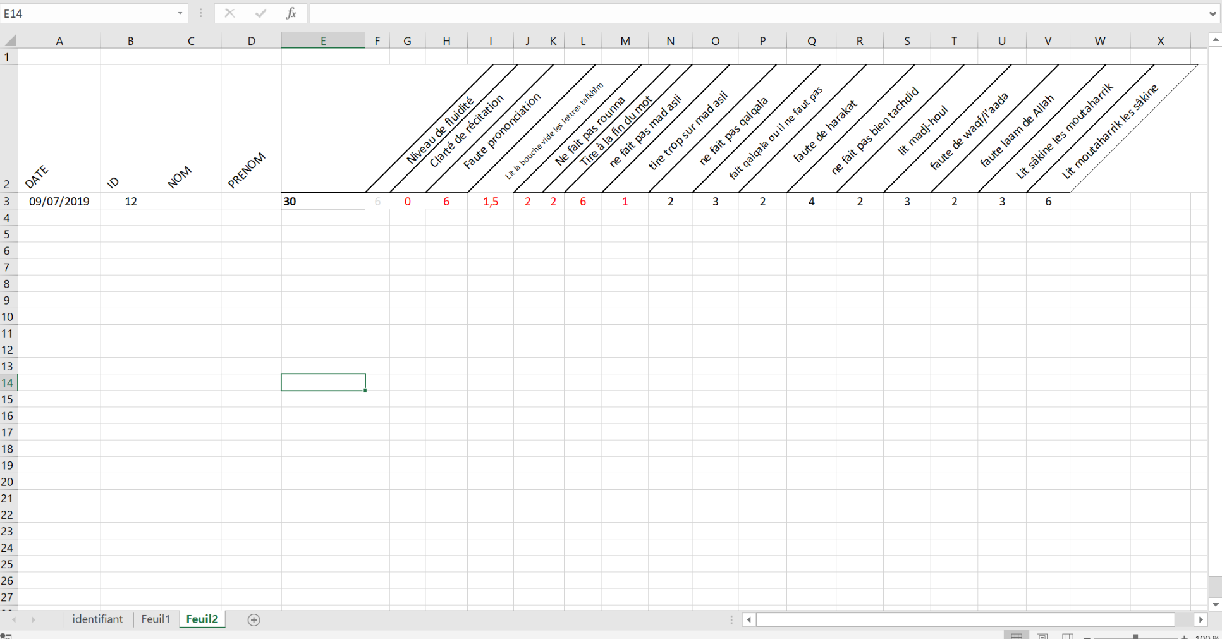
Task: Select column Q header
Action: [812, 41]
